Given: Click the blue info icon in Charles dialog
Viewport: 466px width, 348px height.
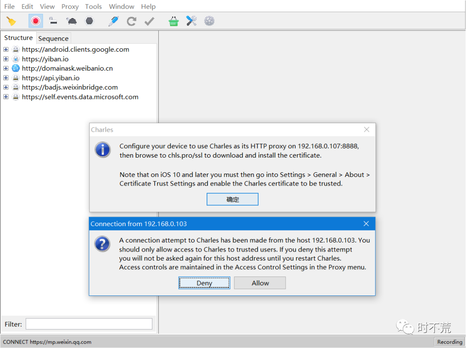Looking at the screenshot, I should (103, 149).
